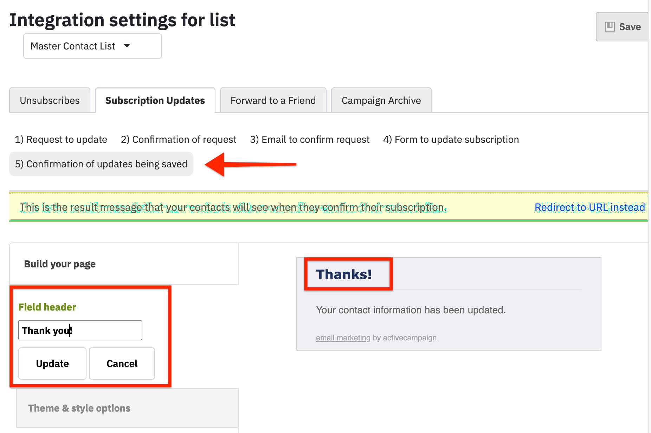Select step 5 Confirmation of updates being saved

pyautogui.click(x=101, y=164)
